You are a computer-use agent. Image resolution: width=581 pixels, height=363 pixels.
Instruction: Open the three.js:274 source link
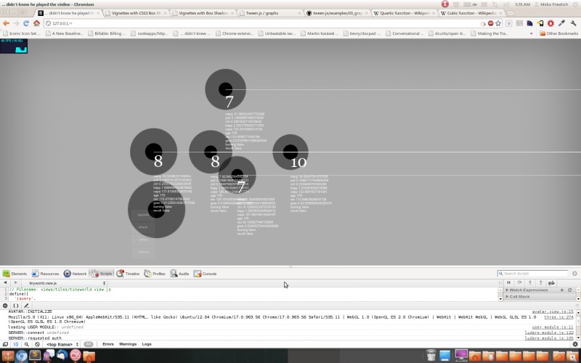point(558,317)
